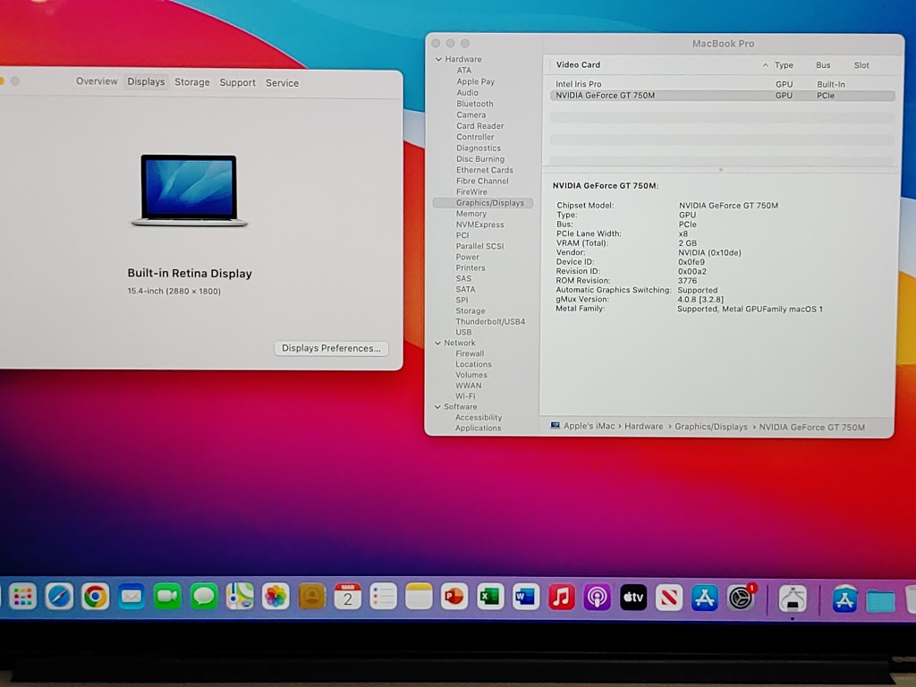Viewport: 916px width, 687px height.
Task: Sort by Slot column header
Action: (x=861, y=65)
